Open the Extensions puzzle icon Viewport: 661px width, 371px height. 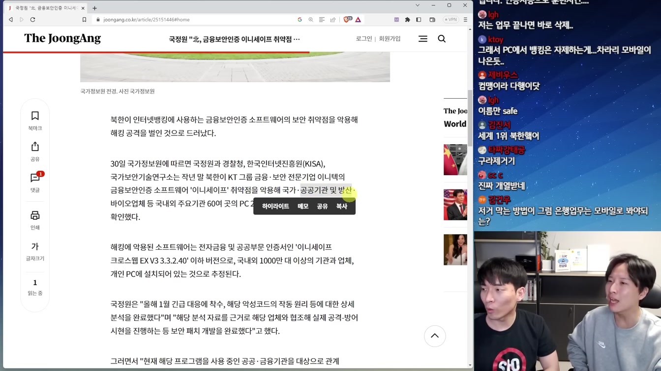click(x=407, y=20)
